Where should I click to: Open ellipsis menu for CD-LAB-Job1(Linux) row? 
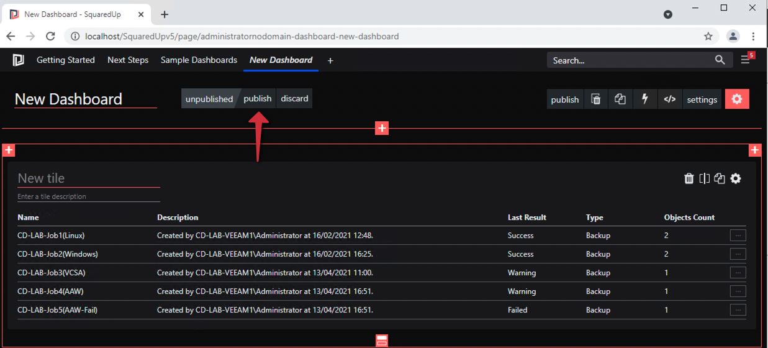tap(738, 236)
